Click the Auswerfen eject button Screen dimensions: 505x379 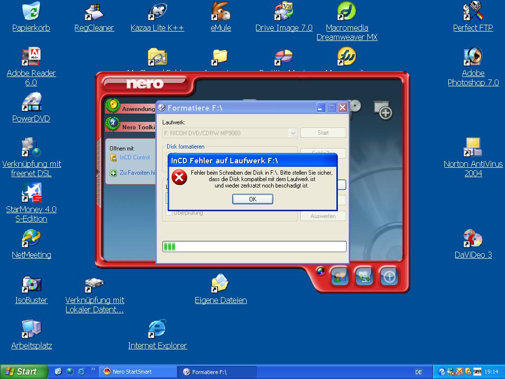pyautogui.click(x=323, y=216)
